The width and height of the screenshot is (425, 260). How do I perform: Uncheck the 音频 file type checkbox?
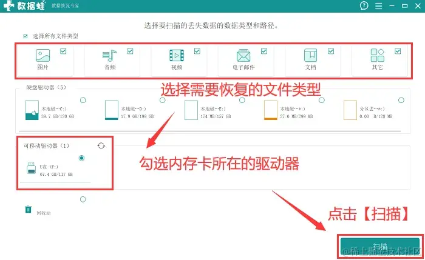(x=130, y=51)
